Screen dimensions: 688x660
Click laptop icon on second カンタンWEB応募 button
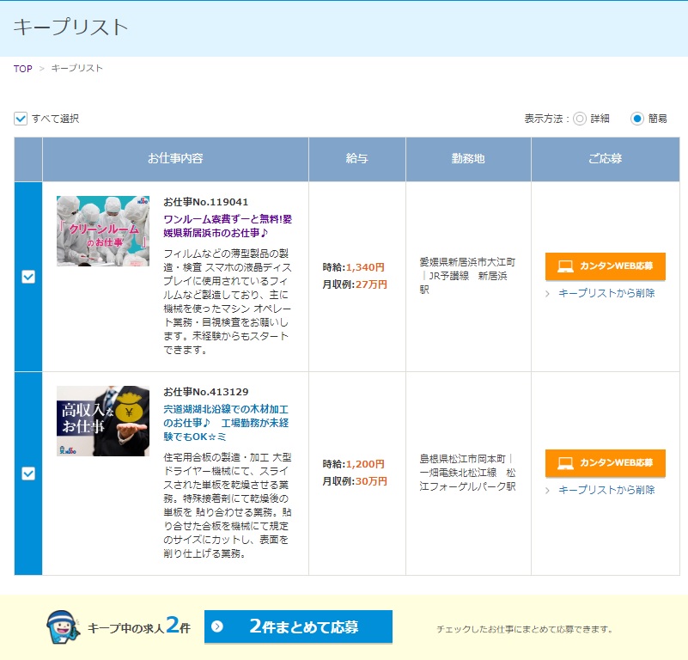click(x=565, y=463)
